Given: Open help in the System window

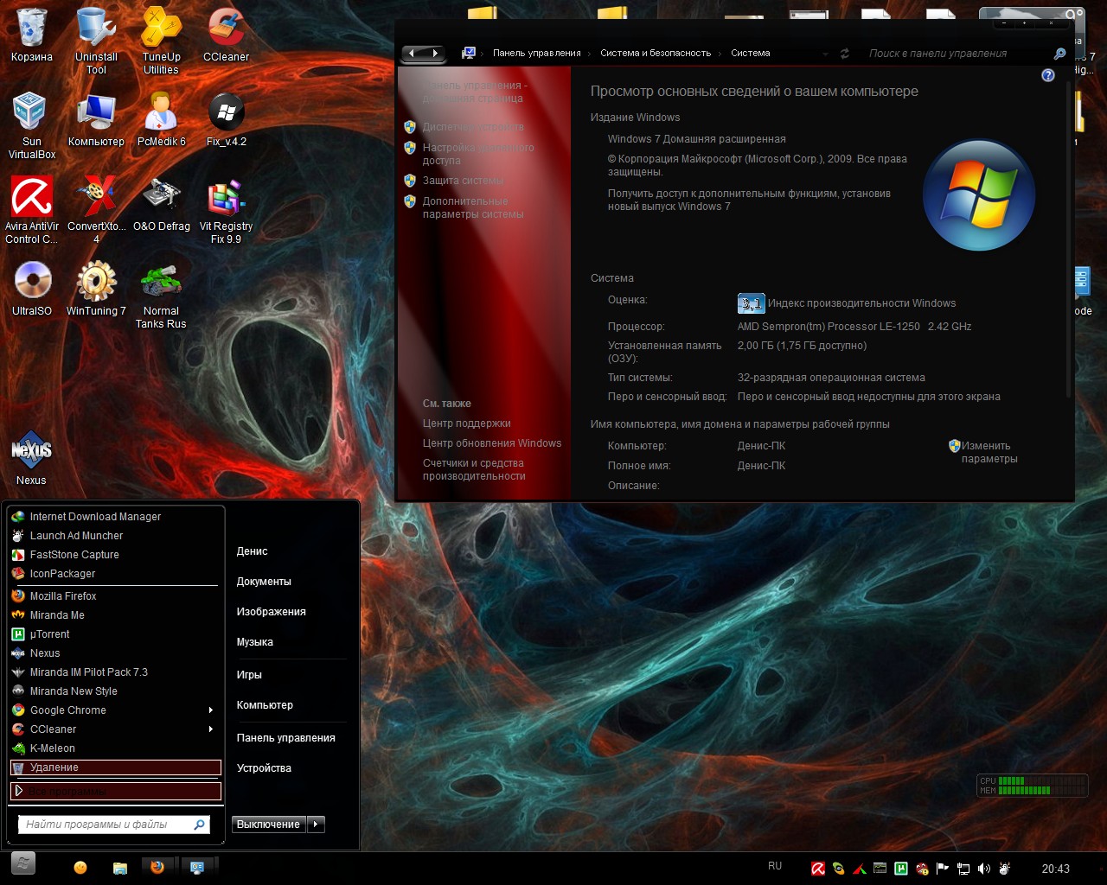Looking at the screenshot, I should pos(1048,75).
